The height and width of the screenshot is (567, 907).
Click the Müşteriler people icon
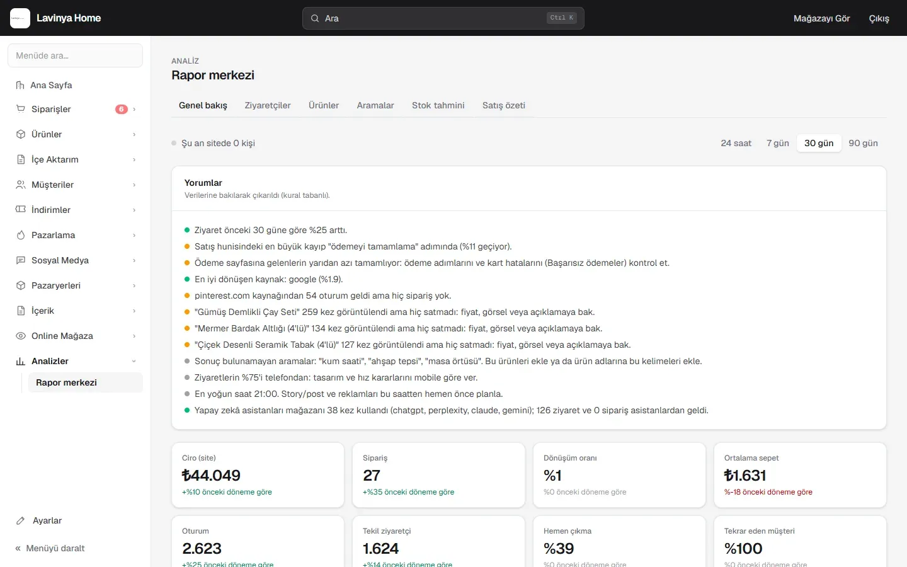coord(21,185)
